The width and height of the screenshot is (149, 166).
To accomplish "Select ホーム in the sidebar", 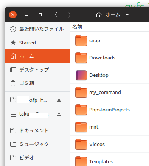I will [x=37, y=56].
